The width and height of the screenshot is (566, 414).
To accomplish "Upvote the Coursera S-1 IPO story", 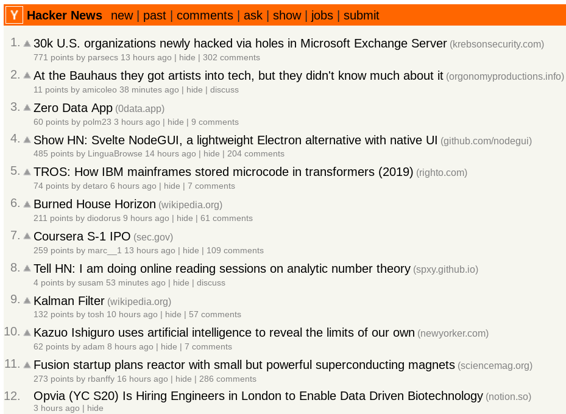I will coord(27,236).
